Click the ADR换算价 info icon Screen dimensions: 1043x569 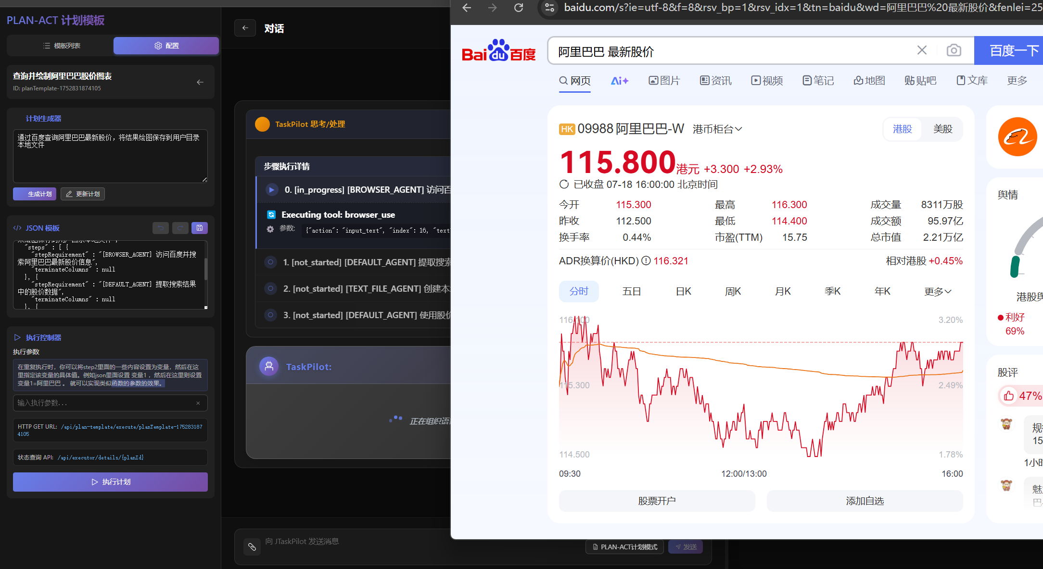646,260
